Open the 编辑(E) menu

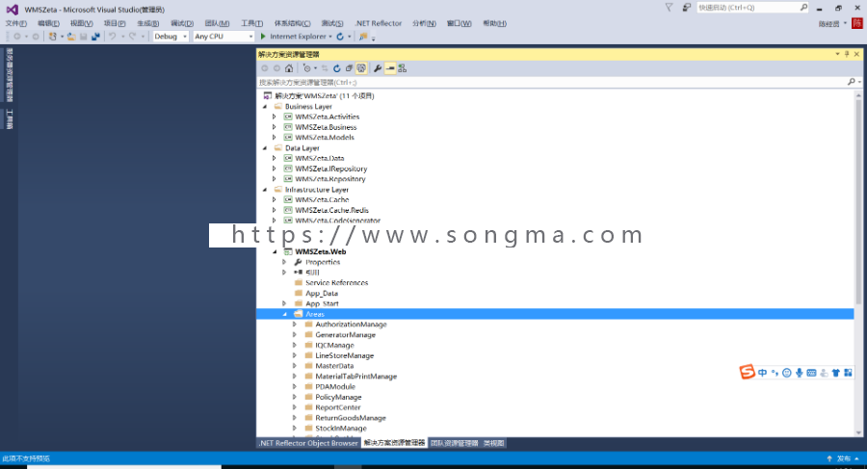[x=49, y=23]
